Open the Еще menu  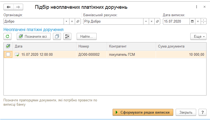coord(198,36)
